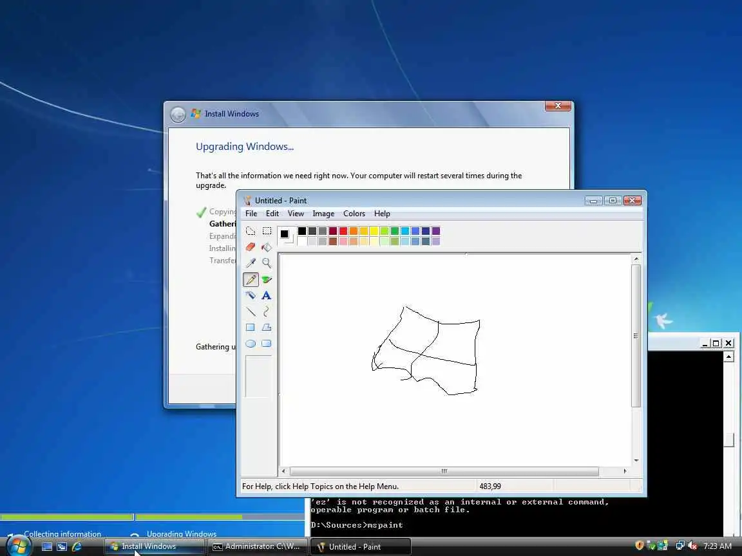Select the green palette color
This screenshot has height=556, width=742.
(395, 231)
